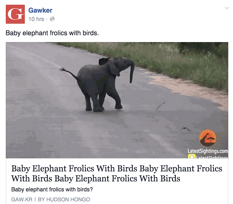Click the red Gawker G logo avatar
This screenshot has height=204, width=233.
tap(15, 14)
